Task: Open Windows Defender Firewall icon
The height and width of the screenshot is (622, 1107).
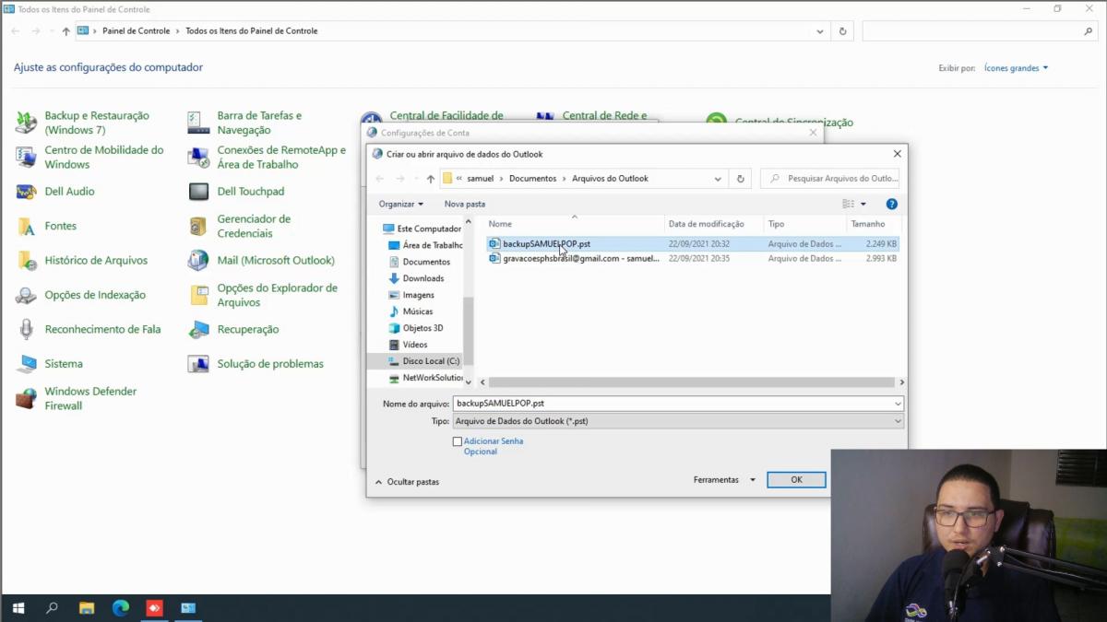Action: point(27,398)
